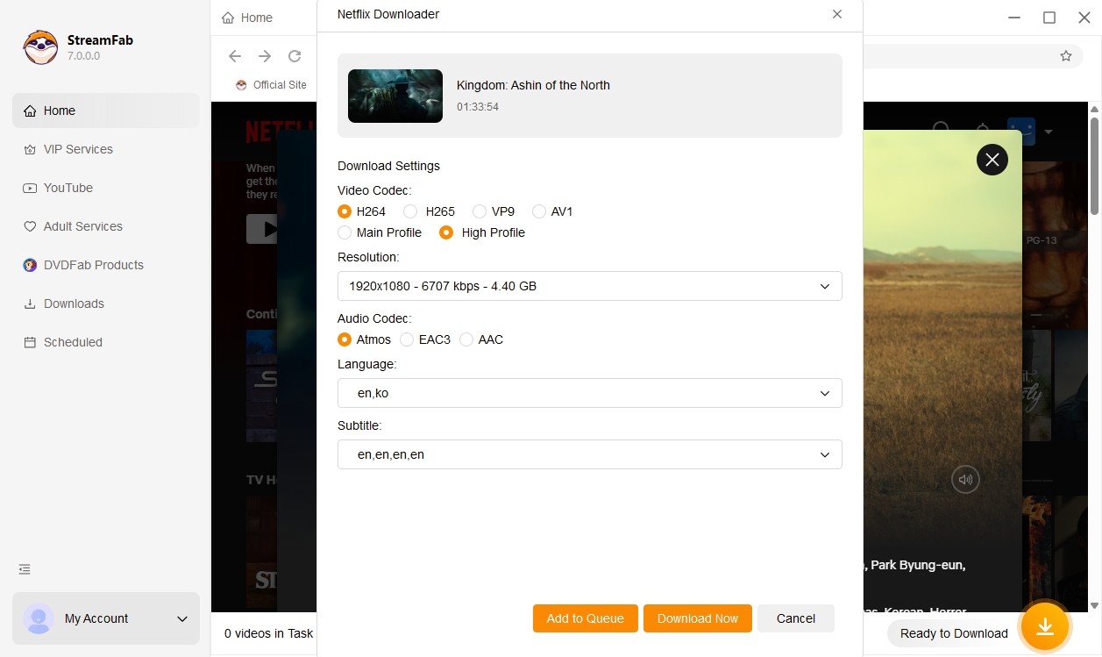
Task: Open the Resolution dropdown
Action: (589, 286)
